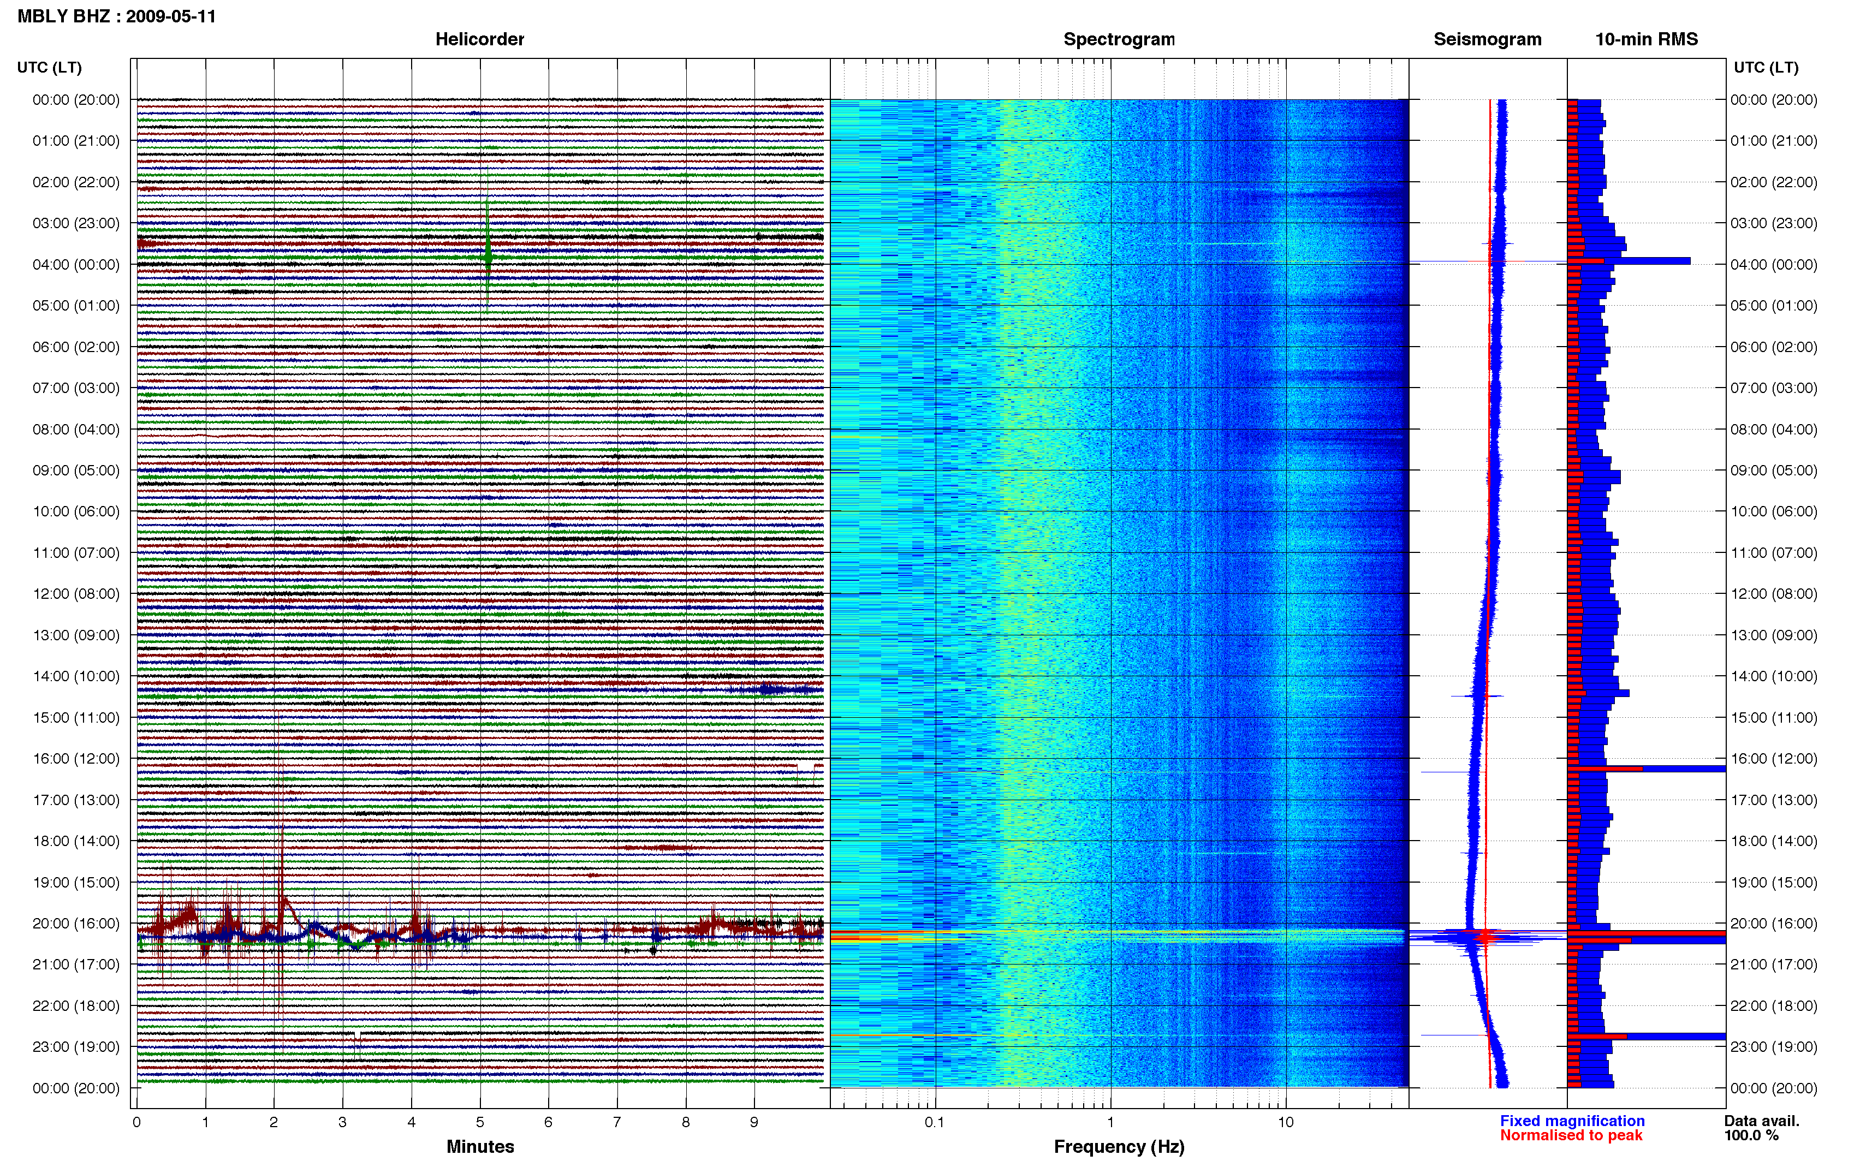Screen dimensions: 1866x1167
Task: Click left time label '15:00 (11:00)'
Action: tap(76, 717)
